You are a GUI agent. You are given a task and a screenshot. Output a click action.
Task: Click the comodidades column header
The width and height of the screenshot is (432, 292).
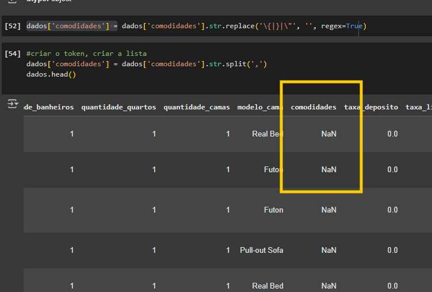[x=314, y=107]
